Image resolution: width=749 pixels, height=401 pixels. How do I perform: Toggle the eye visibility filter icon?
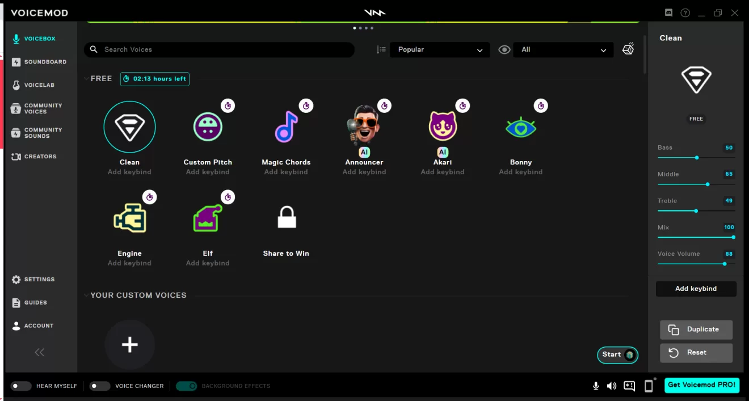[504, 50]
